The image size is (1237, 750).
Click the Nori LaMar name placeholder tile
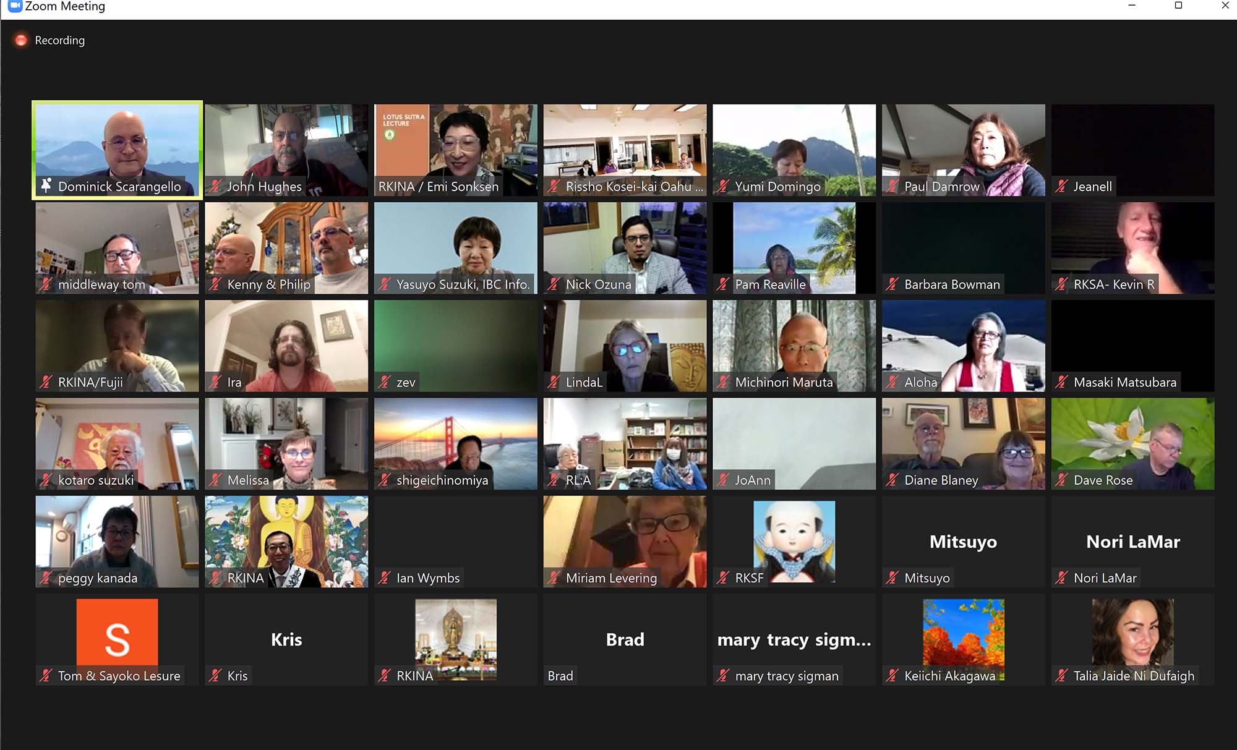pyautogui.click(x=1133, y=542)
